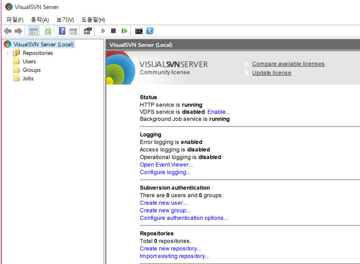Click 'Background Job service is running' text

click(x=185, y=119)
